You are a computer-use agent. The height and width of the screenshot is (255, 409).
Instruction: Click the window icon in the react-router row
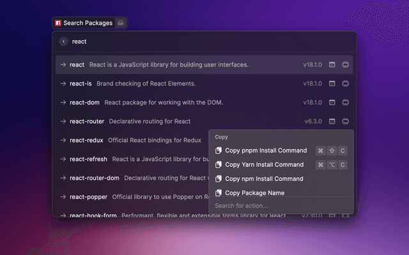pyautogui.click(x=332, y=121)
